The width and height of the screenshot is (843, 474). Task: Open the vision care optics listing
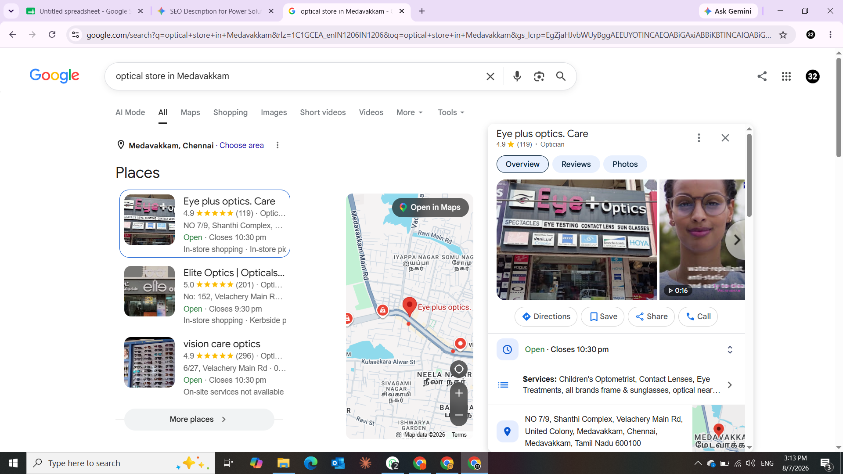205,367
